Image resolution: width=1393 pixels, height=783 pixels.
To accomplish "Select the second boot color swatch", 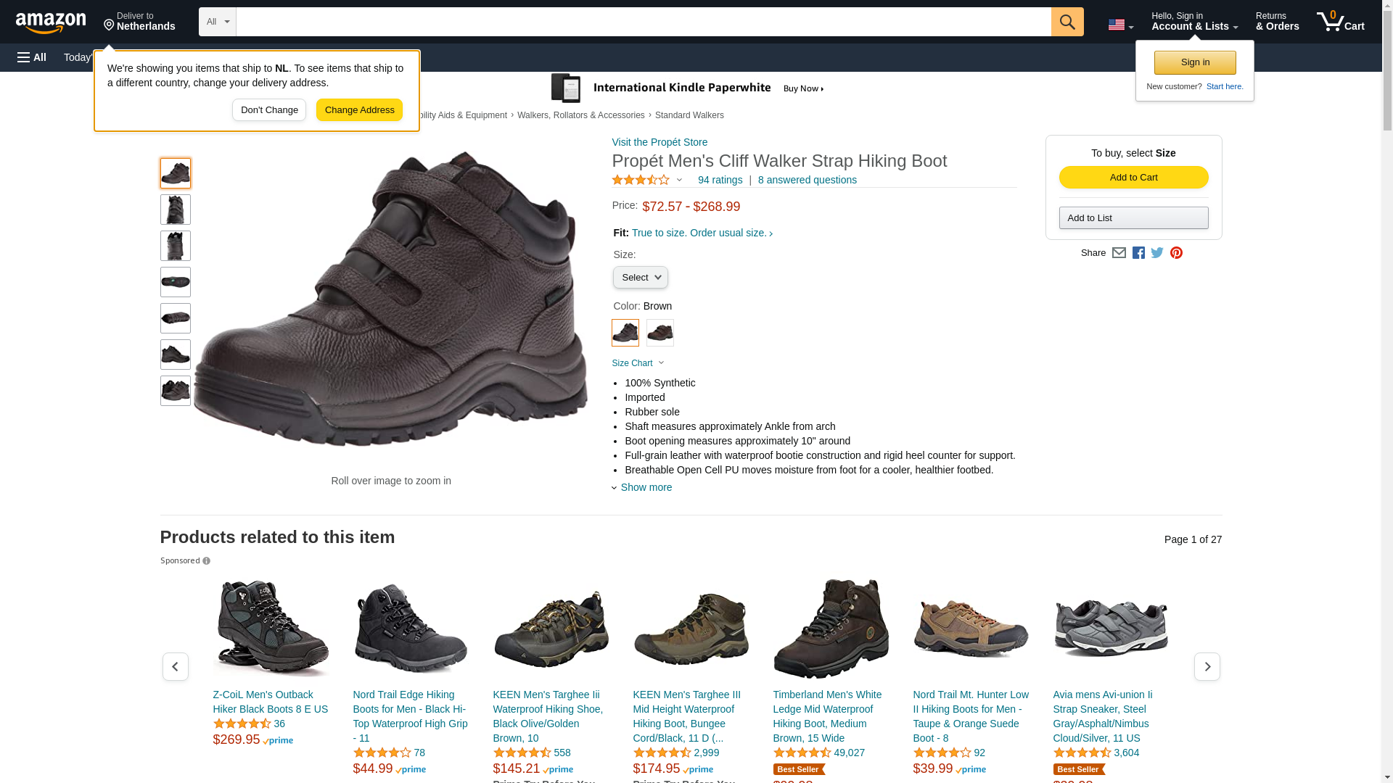I will click(660, 333).
